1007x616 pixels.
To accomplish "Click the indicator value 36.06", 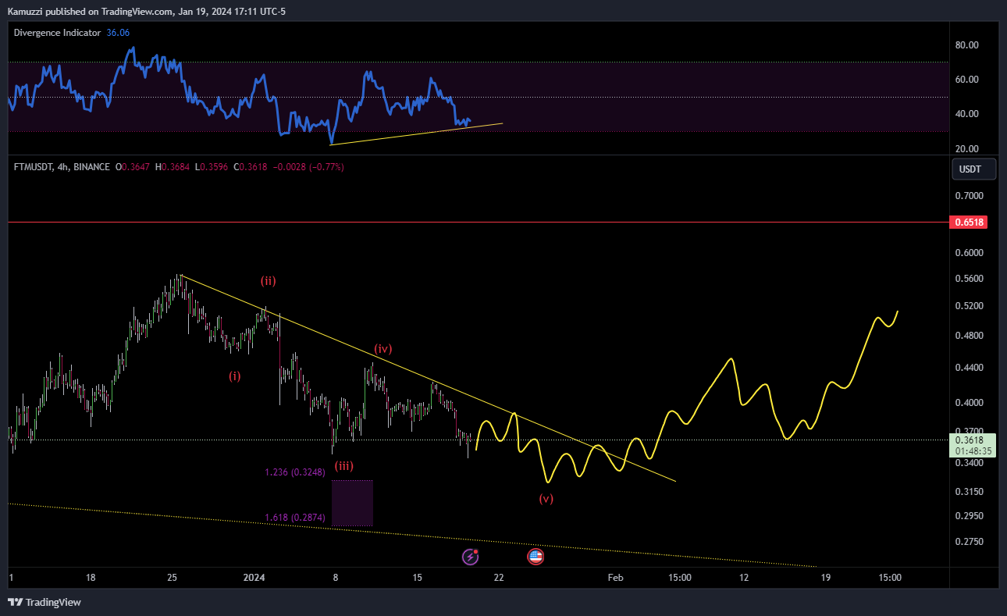I will 118,33.
